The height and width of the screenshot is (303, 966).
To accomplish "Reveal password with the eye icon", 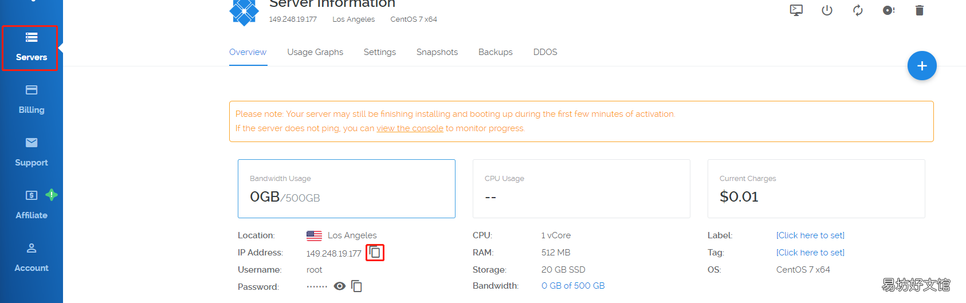I will click(x=340, y=286).
